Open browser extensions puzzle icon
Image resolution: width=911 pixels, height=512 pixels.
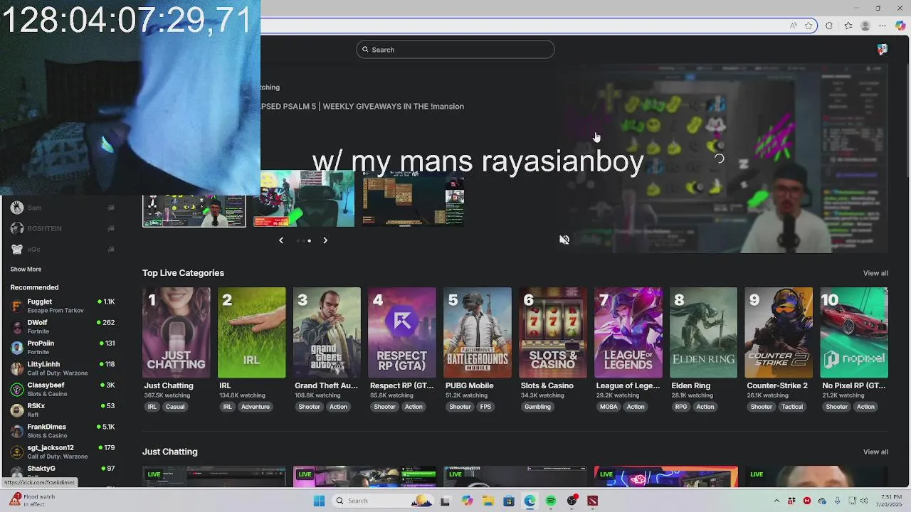click(829, 26)
